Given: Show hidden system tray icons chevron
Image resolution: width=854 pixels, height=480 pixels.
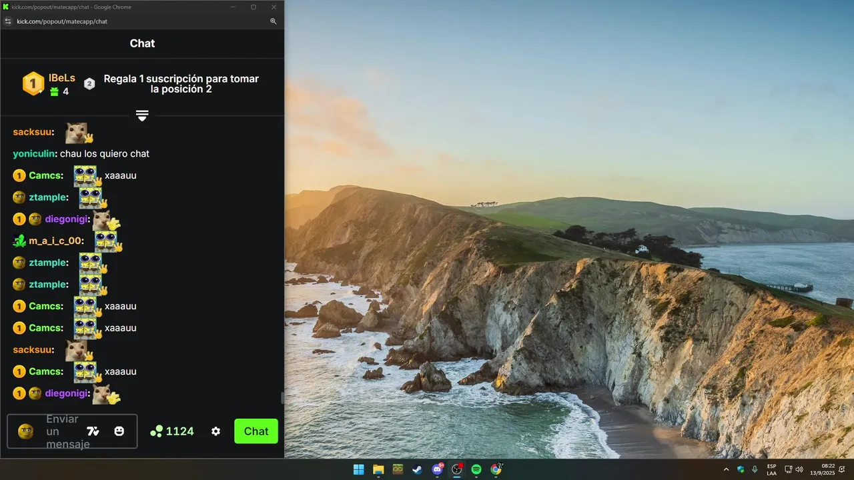Looking at the screenshot, I should [x=726, y=469].
